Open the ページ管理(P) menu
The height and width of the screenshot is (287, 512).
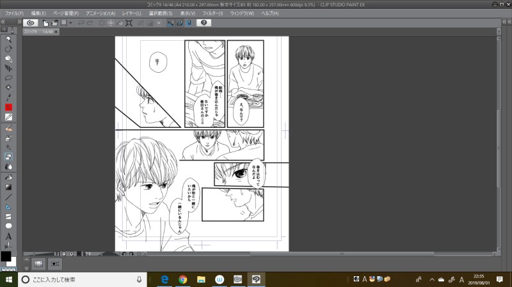[x=66, y=13]
